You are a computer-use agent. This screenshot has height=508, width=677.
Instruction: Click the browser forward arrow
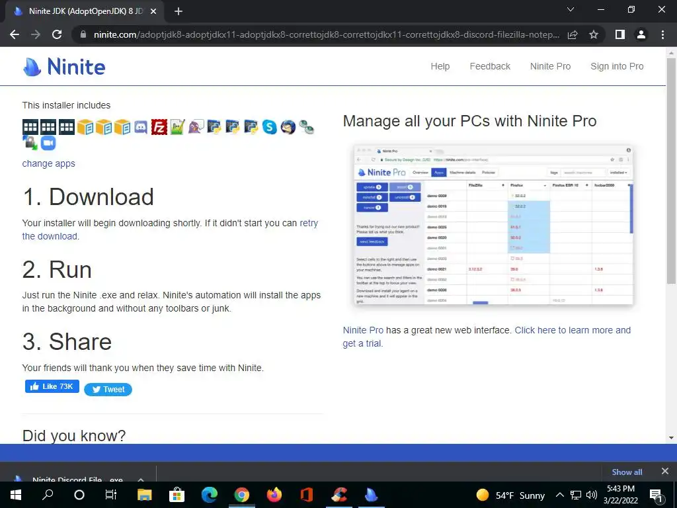(36, 34)
